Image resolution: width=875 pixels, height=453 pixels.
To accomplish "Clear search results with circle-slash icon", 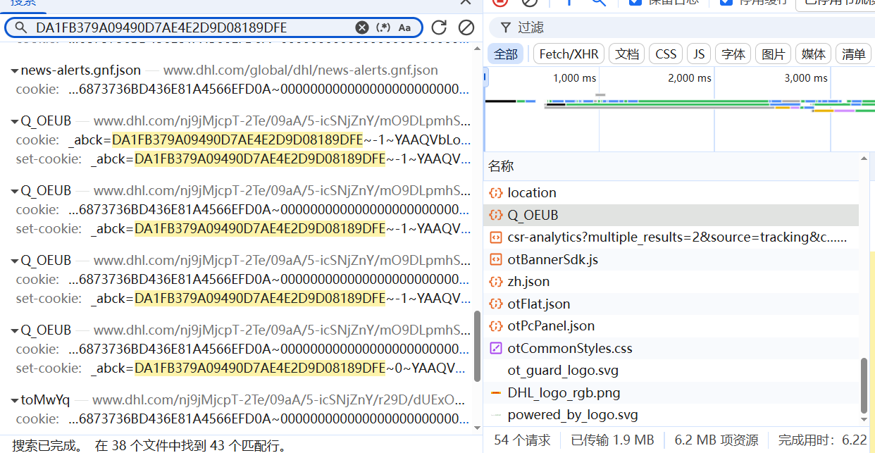I will point(466,27).
